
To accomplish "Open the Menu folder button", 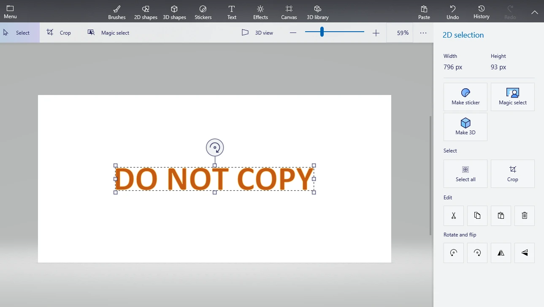I will (x=10, y=12).
